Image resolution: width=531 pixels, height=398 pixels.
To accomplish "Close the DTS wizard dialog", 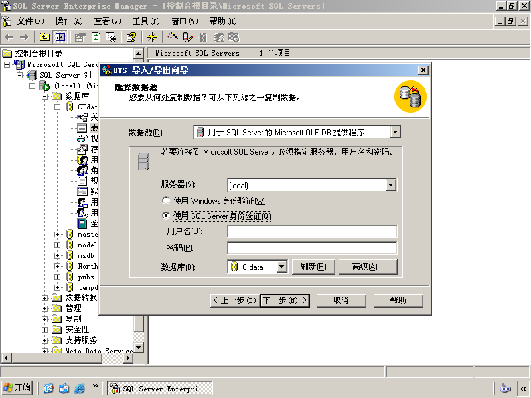I will 423,70.
